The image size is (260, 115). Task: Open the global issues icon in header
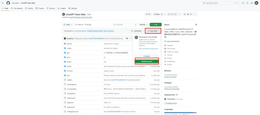click(x=243, y=3)
